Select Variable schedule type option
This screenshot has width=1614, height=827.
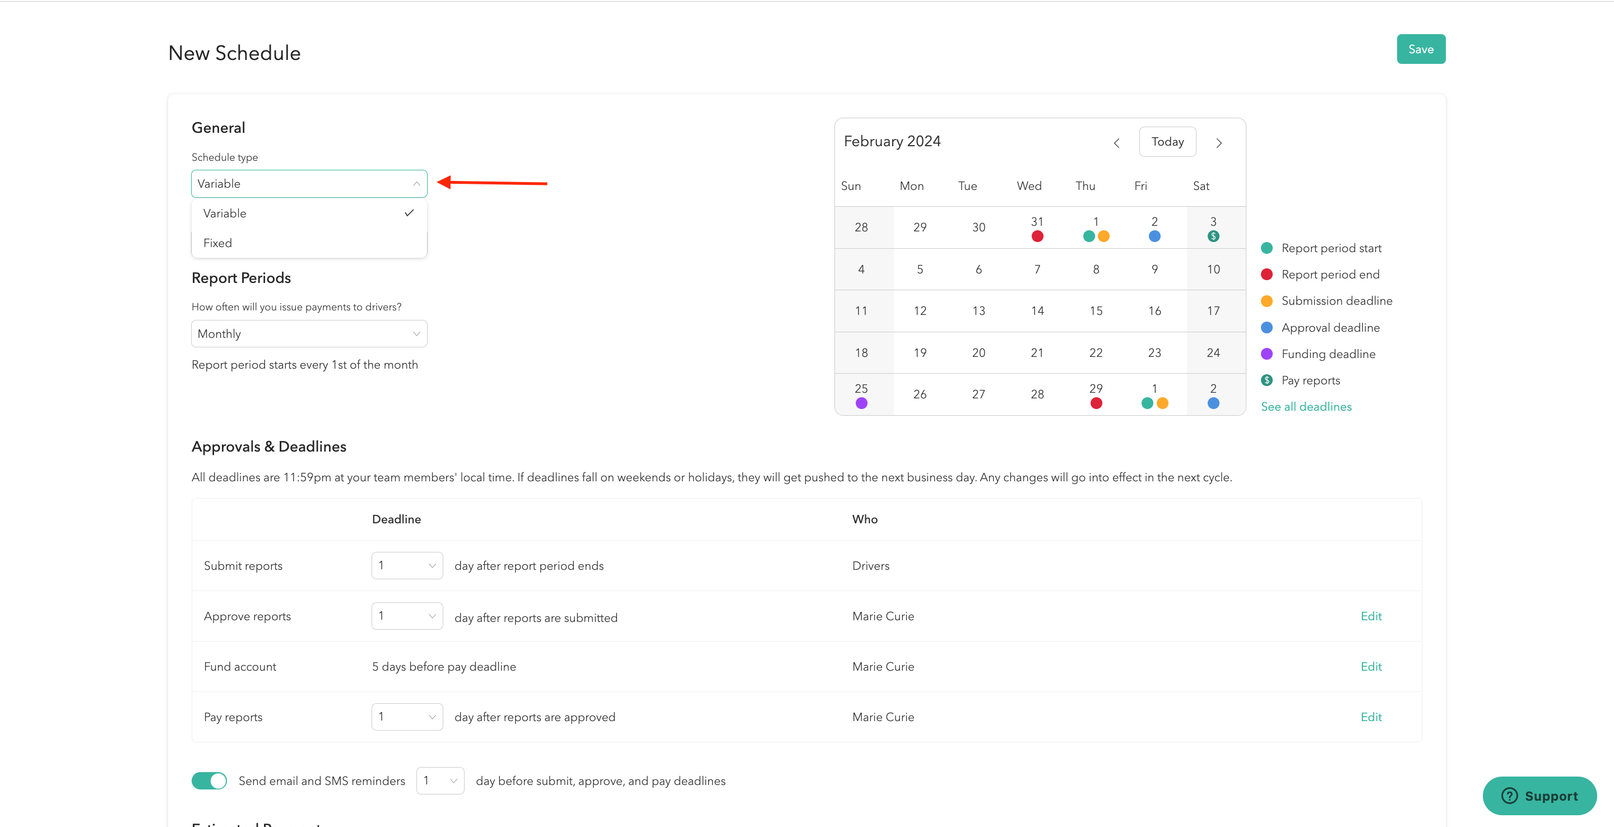(x=225, y=213)
